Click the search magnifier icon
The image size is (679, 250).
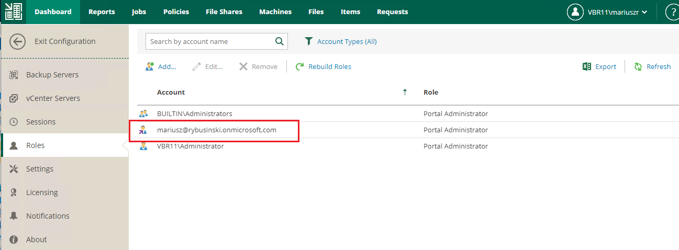280,41
